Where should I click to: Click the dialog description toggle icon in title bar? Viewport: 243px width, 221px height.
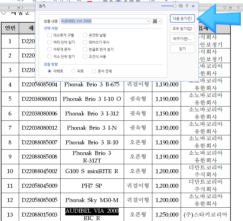click(181, 6)
